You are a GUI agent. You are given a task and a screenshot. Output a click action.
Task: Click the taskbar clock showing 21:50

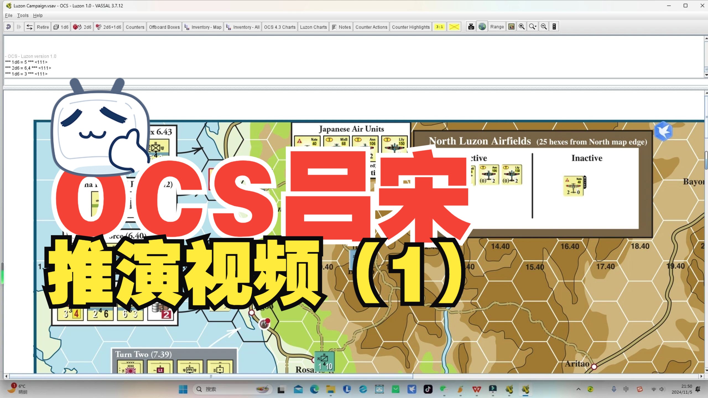click(x=682, y=389)
